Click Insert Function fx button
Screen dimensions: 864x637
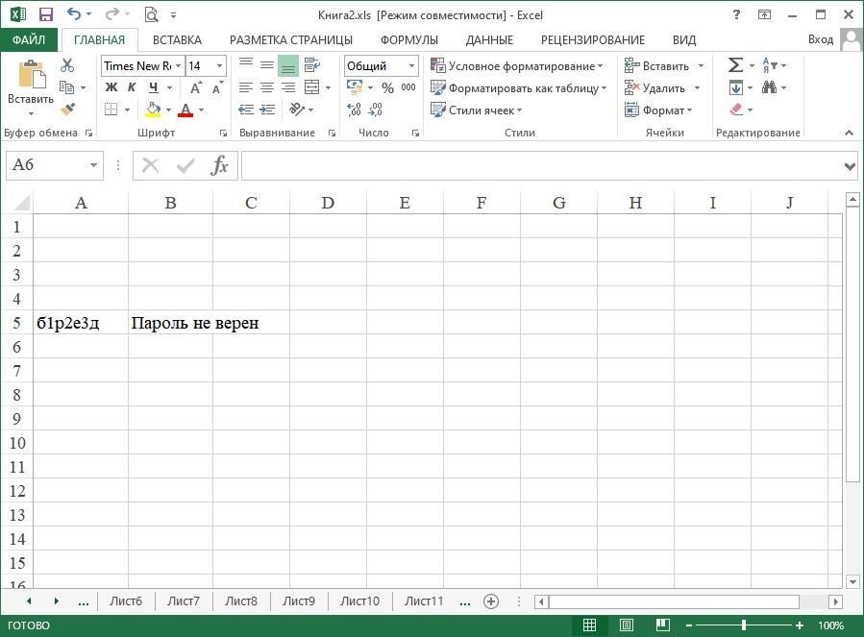coord(219,164)
